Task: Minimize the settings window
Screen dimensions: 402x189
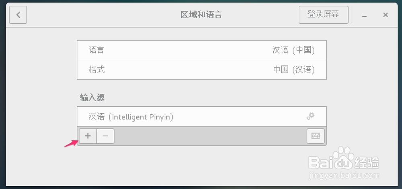Action: tap(365, 15)
